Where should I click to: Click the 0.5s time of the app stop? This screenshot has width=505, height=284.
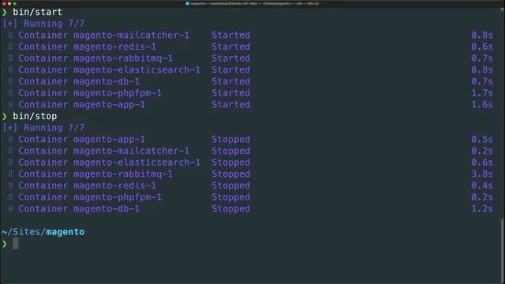tap(482, 140)
